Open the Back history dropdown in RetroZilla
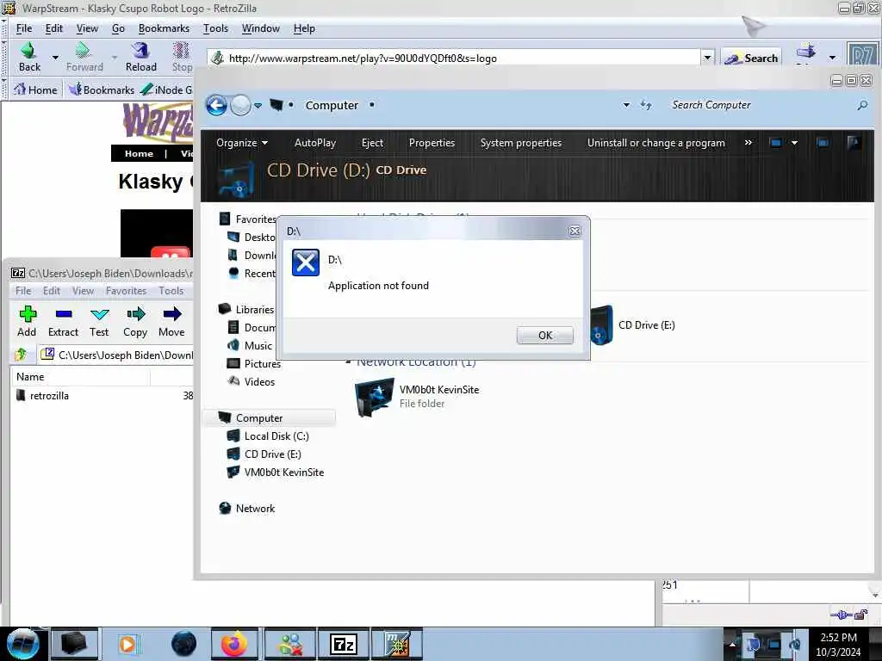 [55, 57]
